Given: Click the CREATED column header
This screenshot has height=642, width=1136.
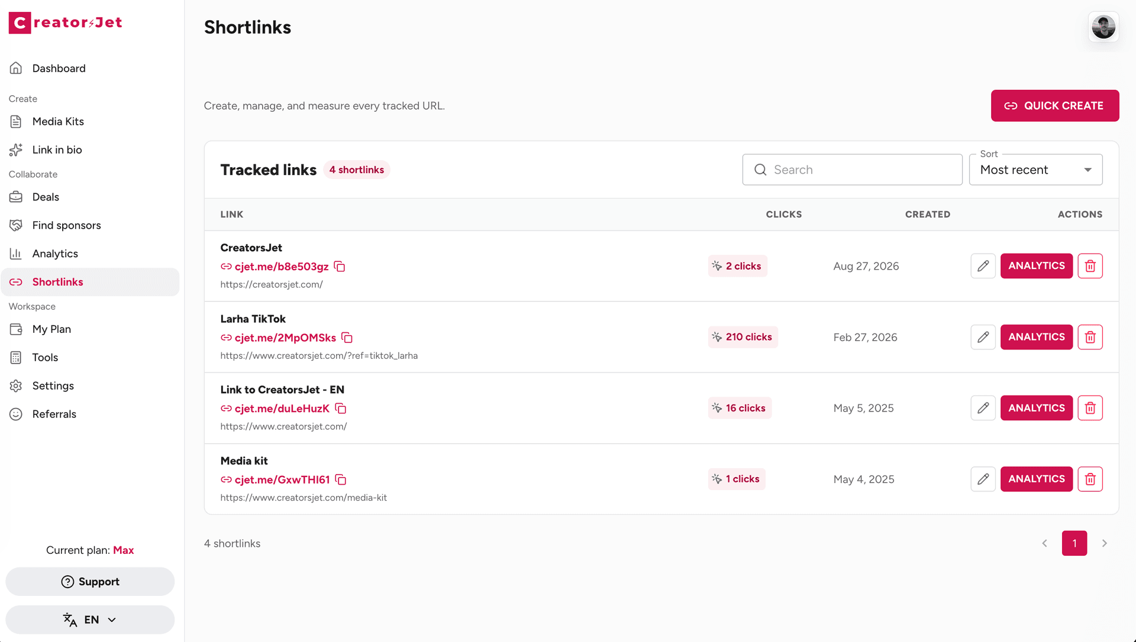Looking at the screenshot, I should 927,215.
